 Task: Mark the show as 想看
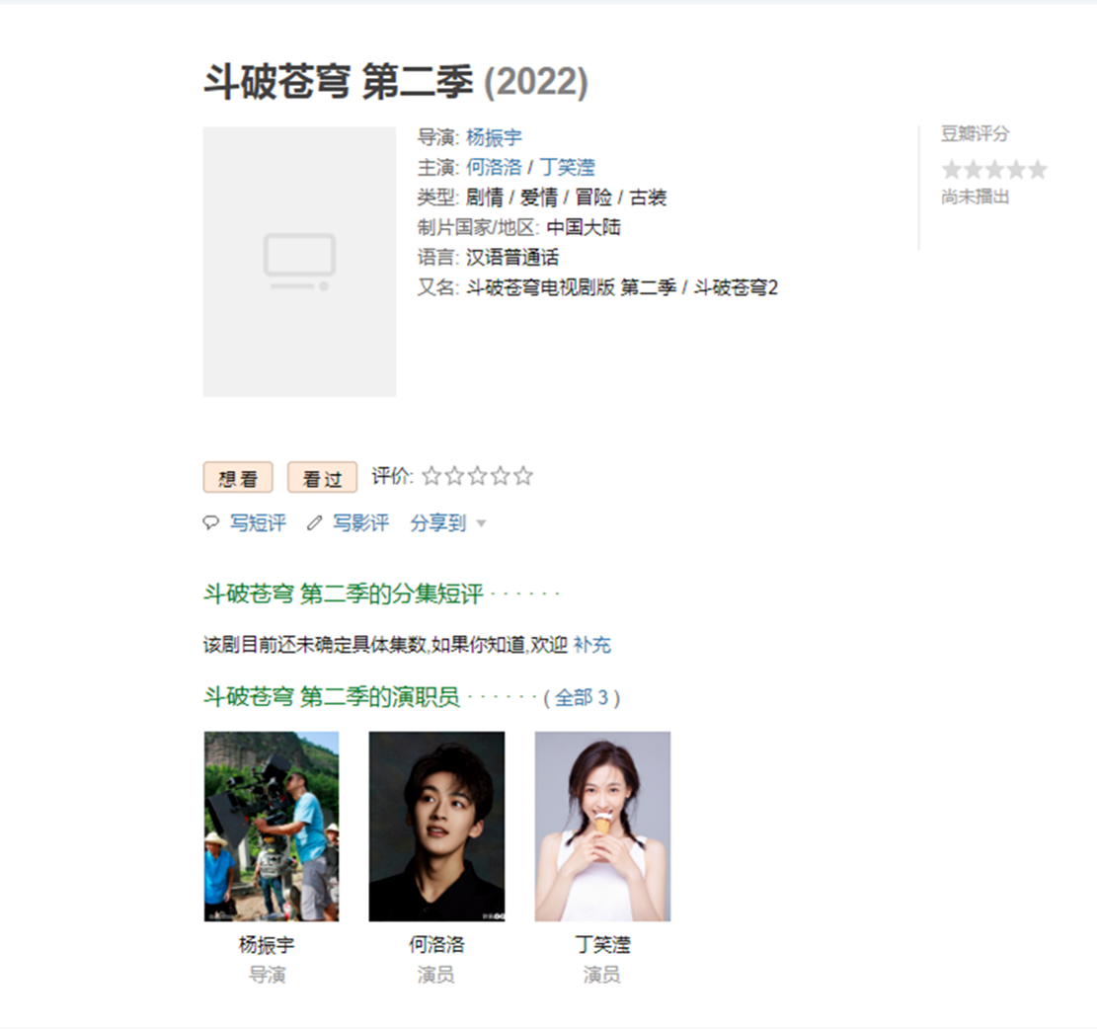238,478
